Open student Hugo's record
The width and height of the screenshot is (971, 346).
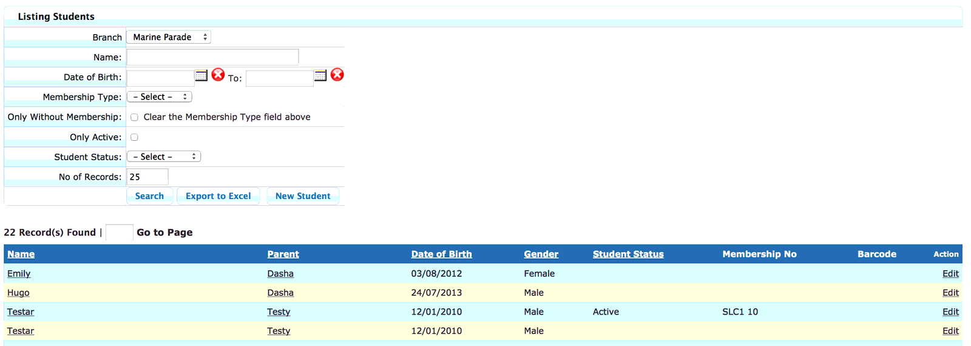click(18, 293)
